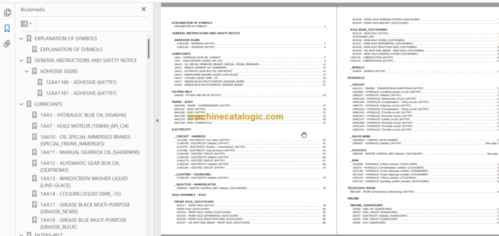
Task: Close the Bookmarks panel
Action: (x=144, y=9)
